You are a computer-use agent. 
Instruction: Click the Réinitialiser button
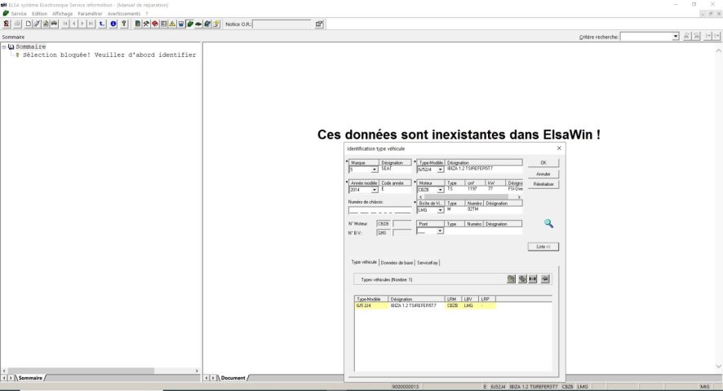click(543, 184)
